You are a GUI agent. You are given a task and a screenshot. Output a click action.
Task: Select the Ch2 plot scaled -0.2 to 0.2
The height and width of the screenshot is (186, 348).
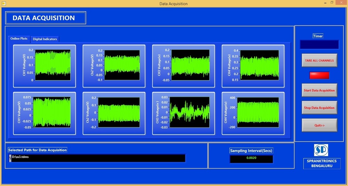point(119,112)
